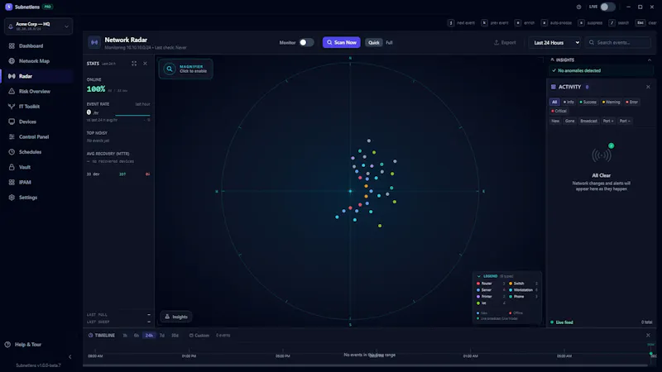Filter activity by Broadcast
The height and width of the screenshot is (372, 662).
pos(588,121)
